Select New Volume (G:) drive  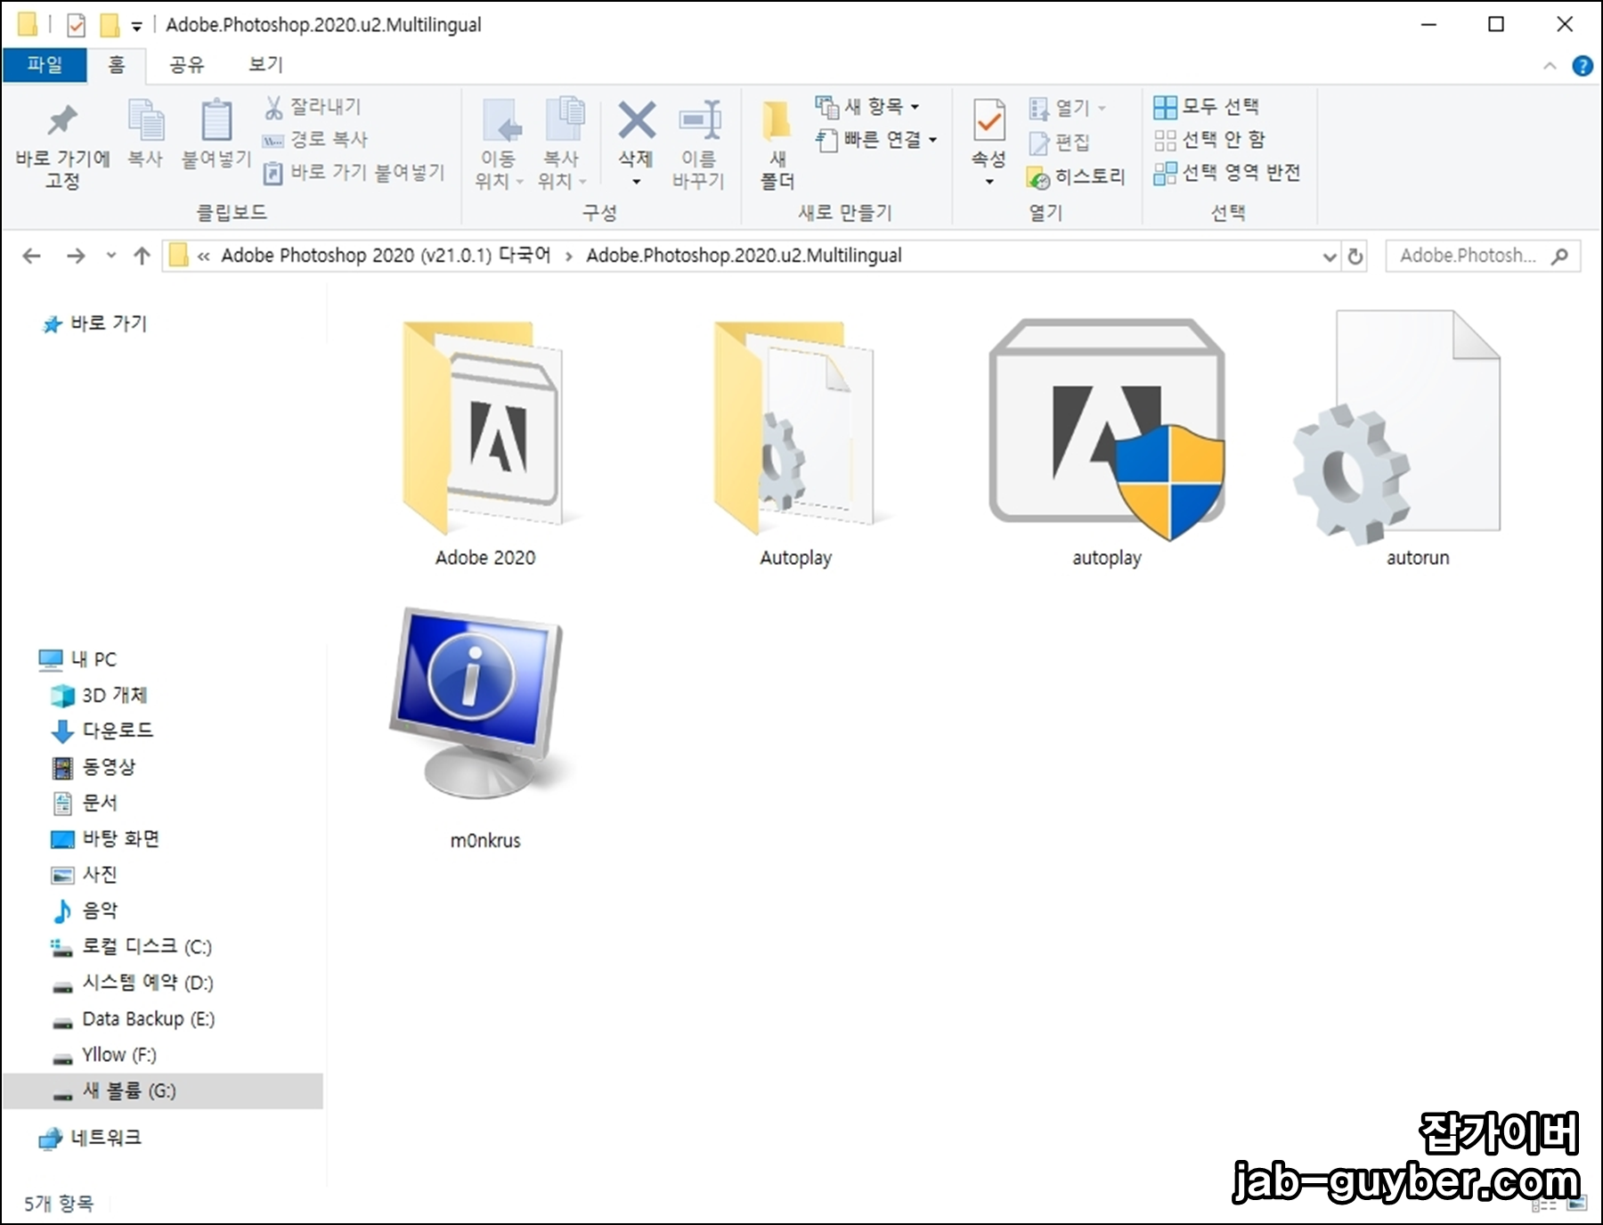point(162,1090)
